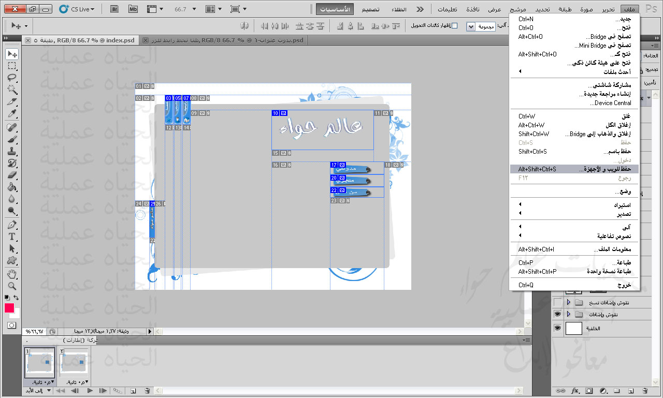
Task: Add a layer style with fx icon
Action: [574, 390]
